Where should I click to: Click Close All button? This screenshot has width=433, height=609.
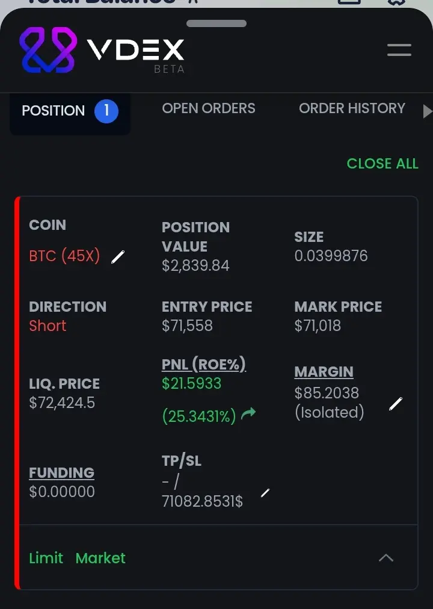coord(382,164)
